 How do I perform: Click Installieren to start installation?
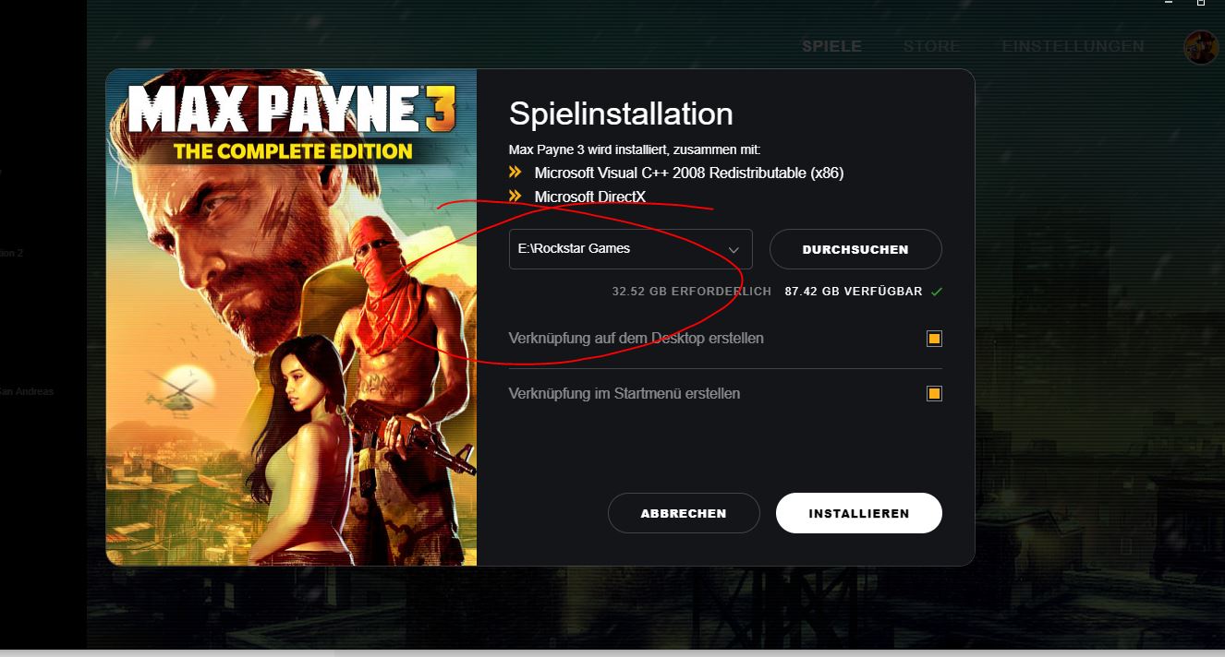click(x=859, y=513)
